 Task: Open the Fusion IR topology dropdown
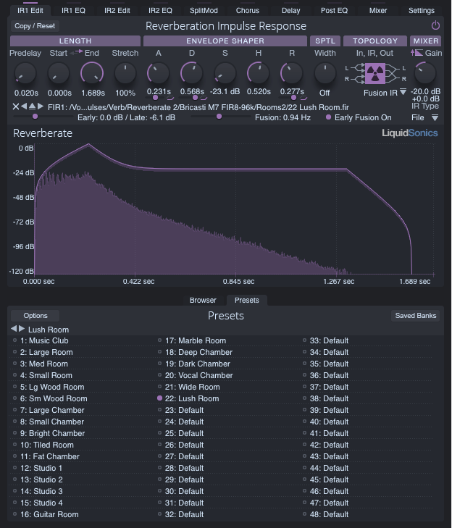click(x=403, y=92)
